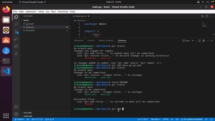The image size is (215, 121).
Task: Click errors and warnings count in status bar
Action: point(49,119)
